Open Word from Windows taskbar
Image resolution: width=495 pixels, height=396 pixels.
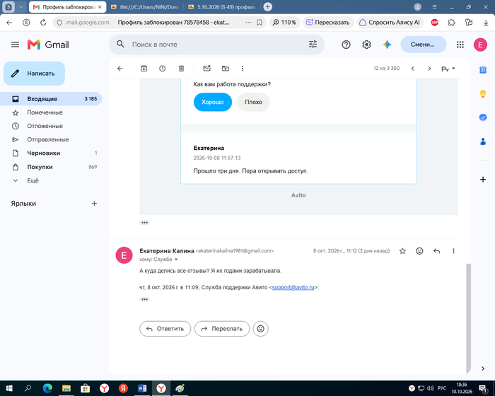[x=142, y=388]
